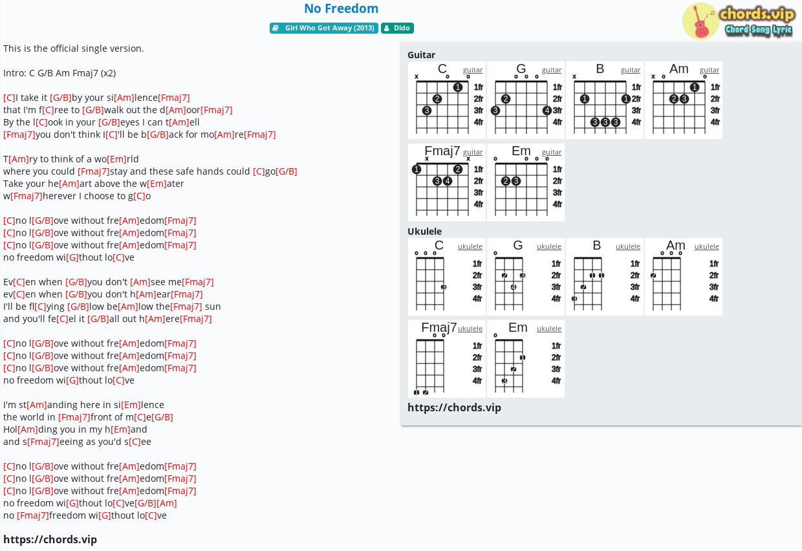Image resolution: width=802 pixels, height=551 pixels.
Task: Click the 'Intro: C G/B Am Fmaj7 (x2)' line
Action: (x=60, y=73)
